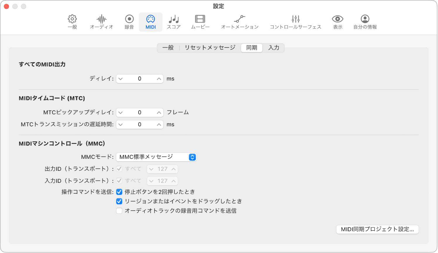Increase the ディレイ value with up arrow
Image resolution: width=438 pixels, height=253 pixels.
158,78
